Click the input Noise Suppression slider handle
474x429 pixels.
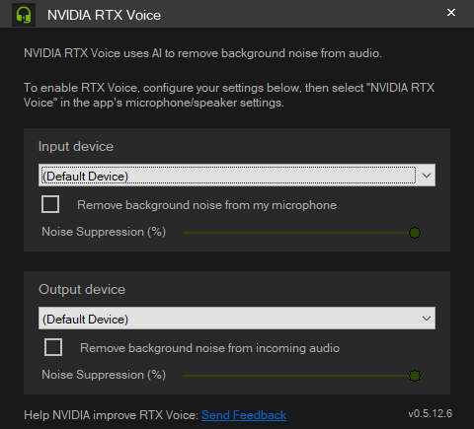415,233
